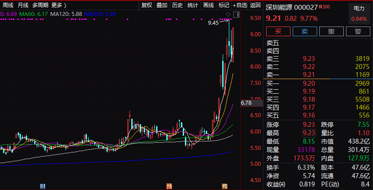This screenshot has height=190, width=373.
Task: Click the 9.45 high price annotation
Action: pos(213,23)
